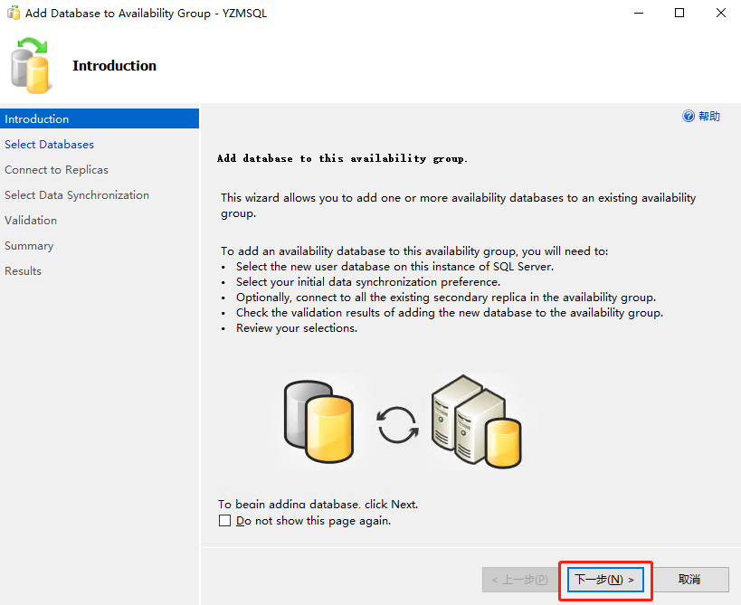This screenshot has width=741, height=605.
Task: Close the Add Database wizard window
Action: point(720,14)
